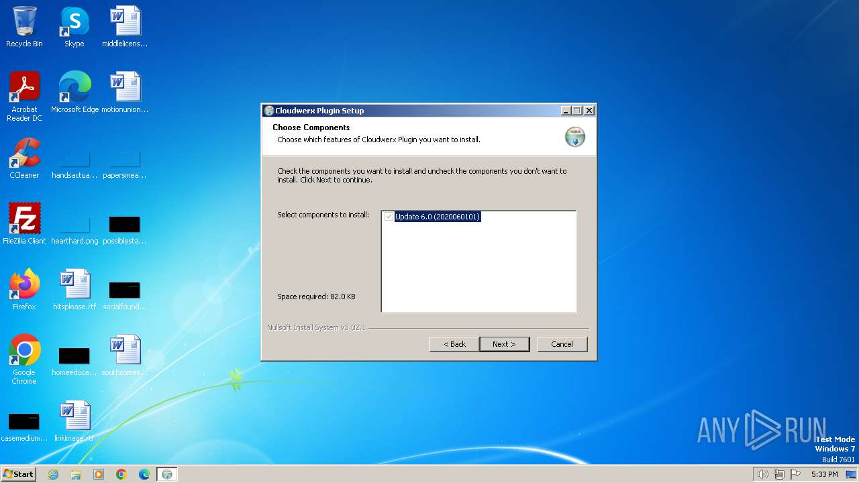Open Windows Explorer from the taskbar

tap(76, 474)
